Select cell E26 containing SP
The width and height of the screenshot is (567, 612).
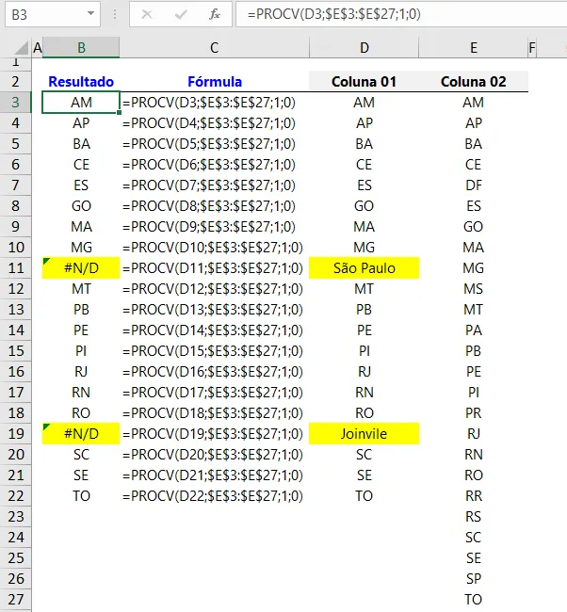(x=473, y=578)
